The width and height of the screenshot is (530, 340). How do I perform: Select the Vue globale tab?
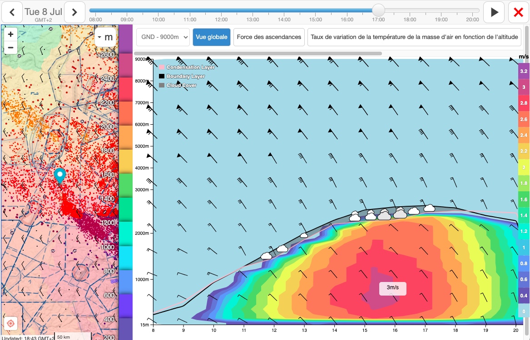point(211,37)
